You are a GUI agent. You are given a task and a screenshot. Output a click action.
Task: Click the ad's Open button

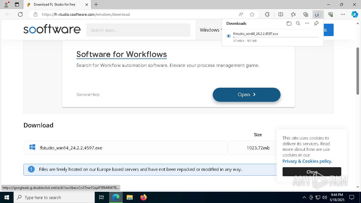pyautogui.click(x=246, y=94)
